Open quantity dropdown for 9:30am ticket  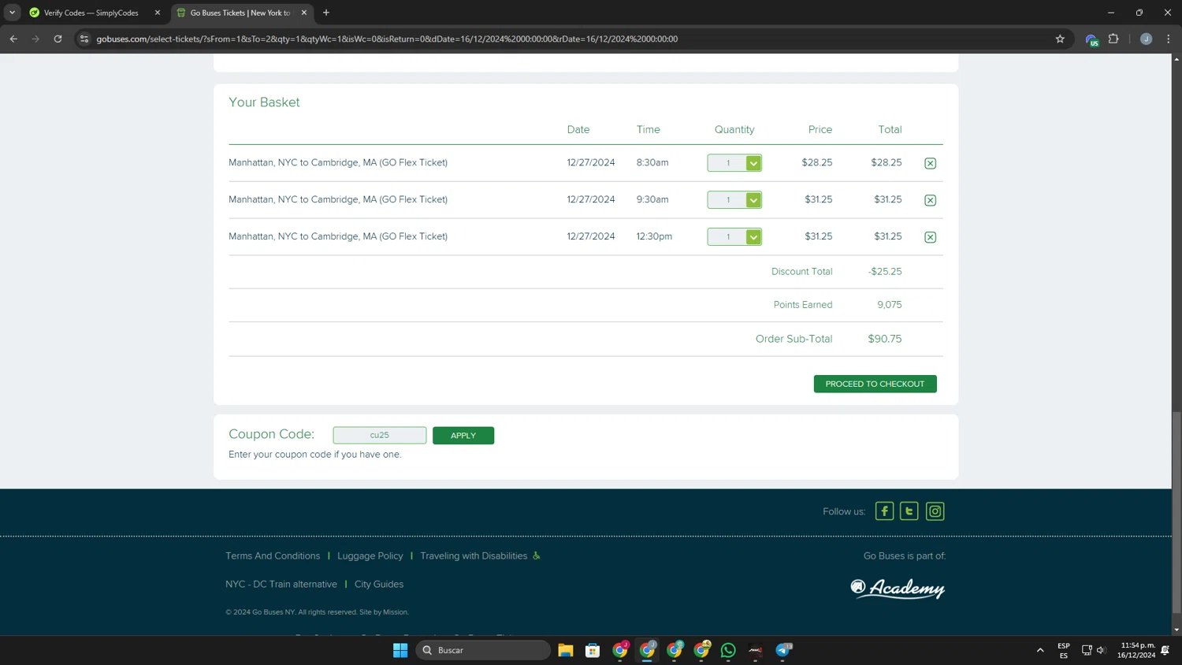pos(734,200)
